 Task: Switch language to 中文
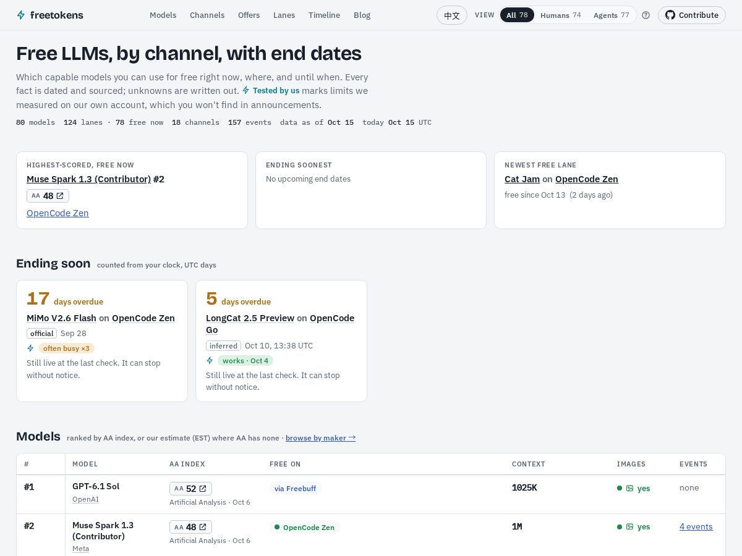tap(452, 15)
